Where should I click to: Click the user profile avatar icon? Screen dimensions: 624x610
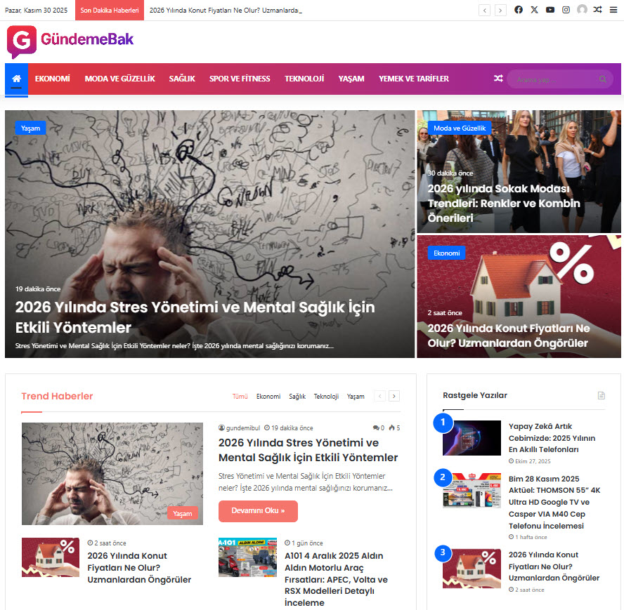[x=582, y=10]
